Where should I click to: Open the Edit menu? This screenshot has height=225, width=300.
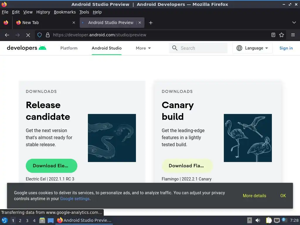pos(16,12)
